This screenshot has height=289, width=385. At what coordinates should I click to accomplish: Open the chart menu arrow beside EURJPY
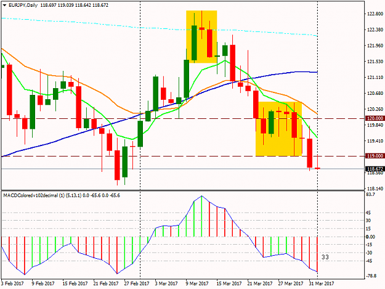4,5
